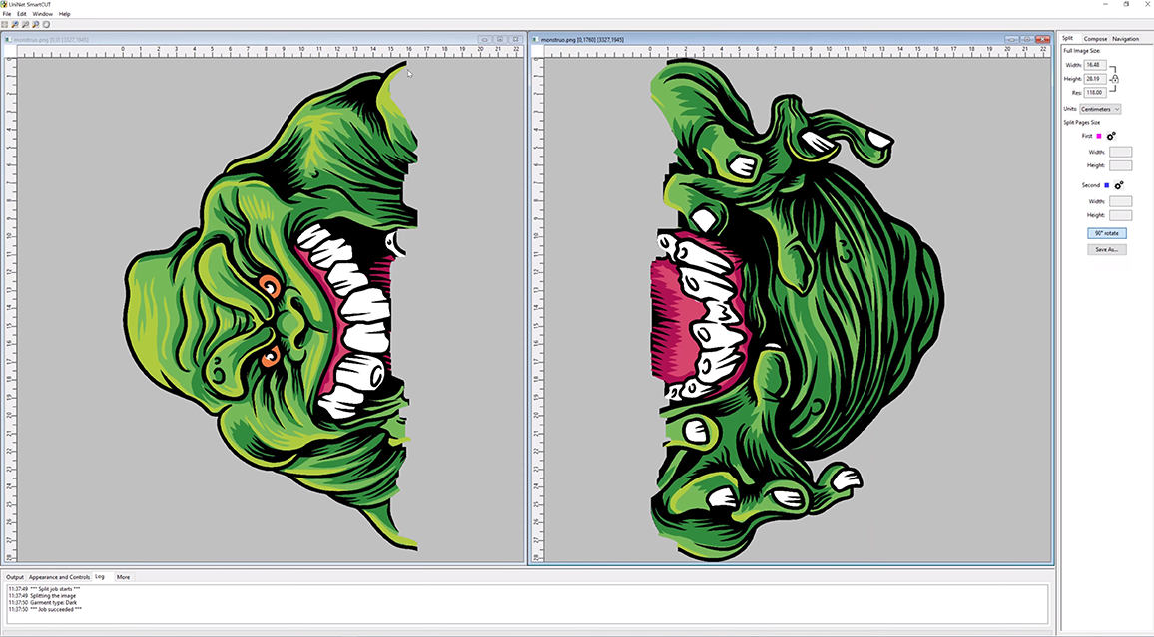The image size is (1154, 637).
Task: Click the blue color swatch beside Second
Action: [x=1106, y=185]
